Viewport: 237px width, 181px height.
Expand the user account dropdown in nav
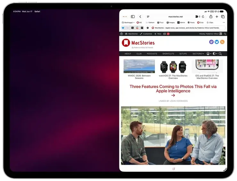(x=209, y=54)
